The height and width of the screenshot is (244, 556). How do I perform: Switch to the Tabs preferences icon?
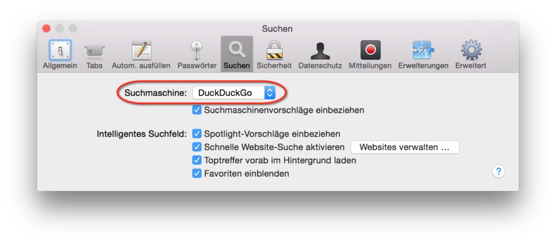pos(94,55)
